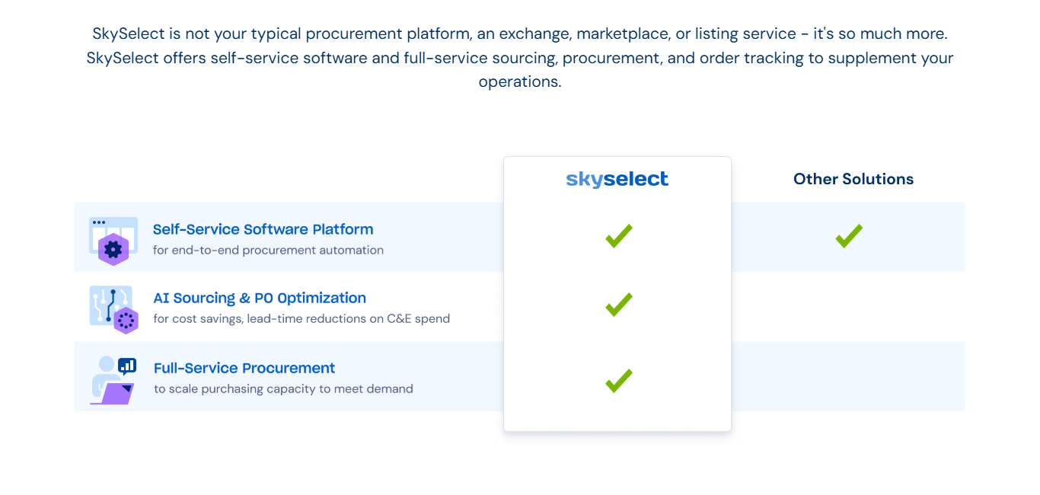Open the Self-Service Software Platform title
Viewport: 1040px width, 495px height.
(x=263, y=229)
